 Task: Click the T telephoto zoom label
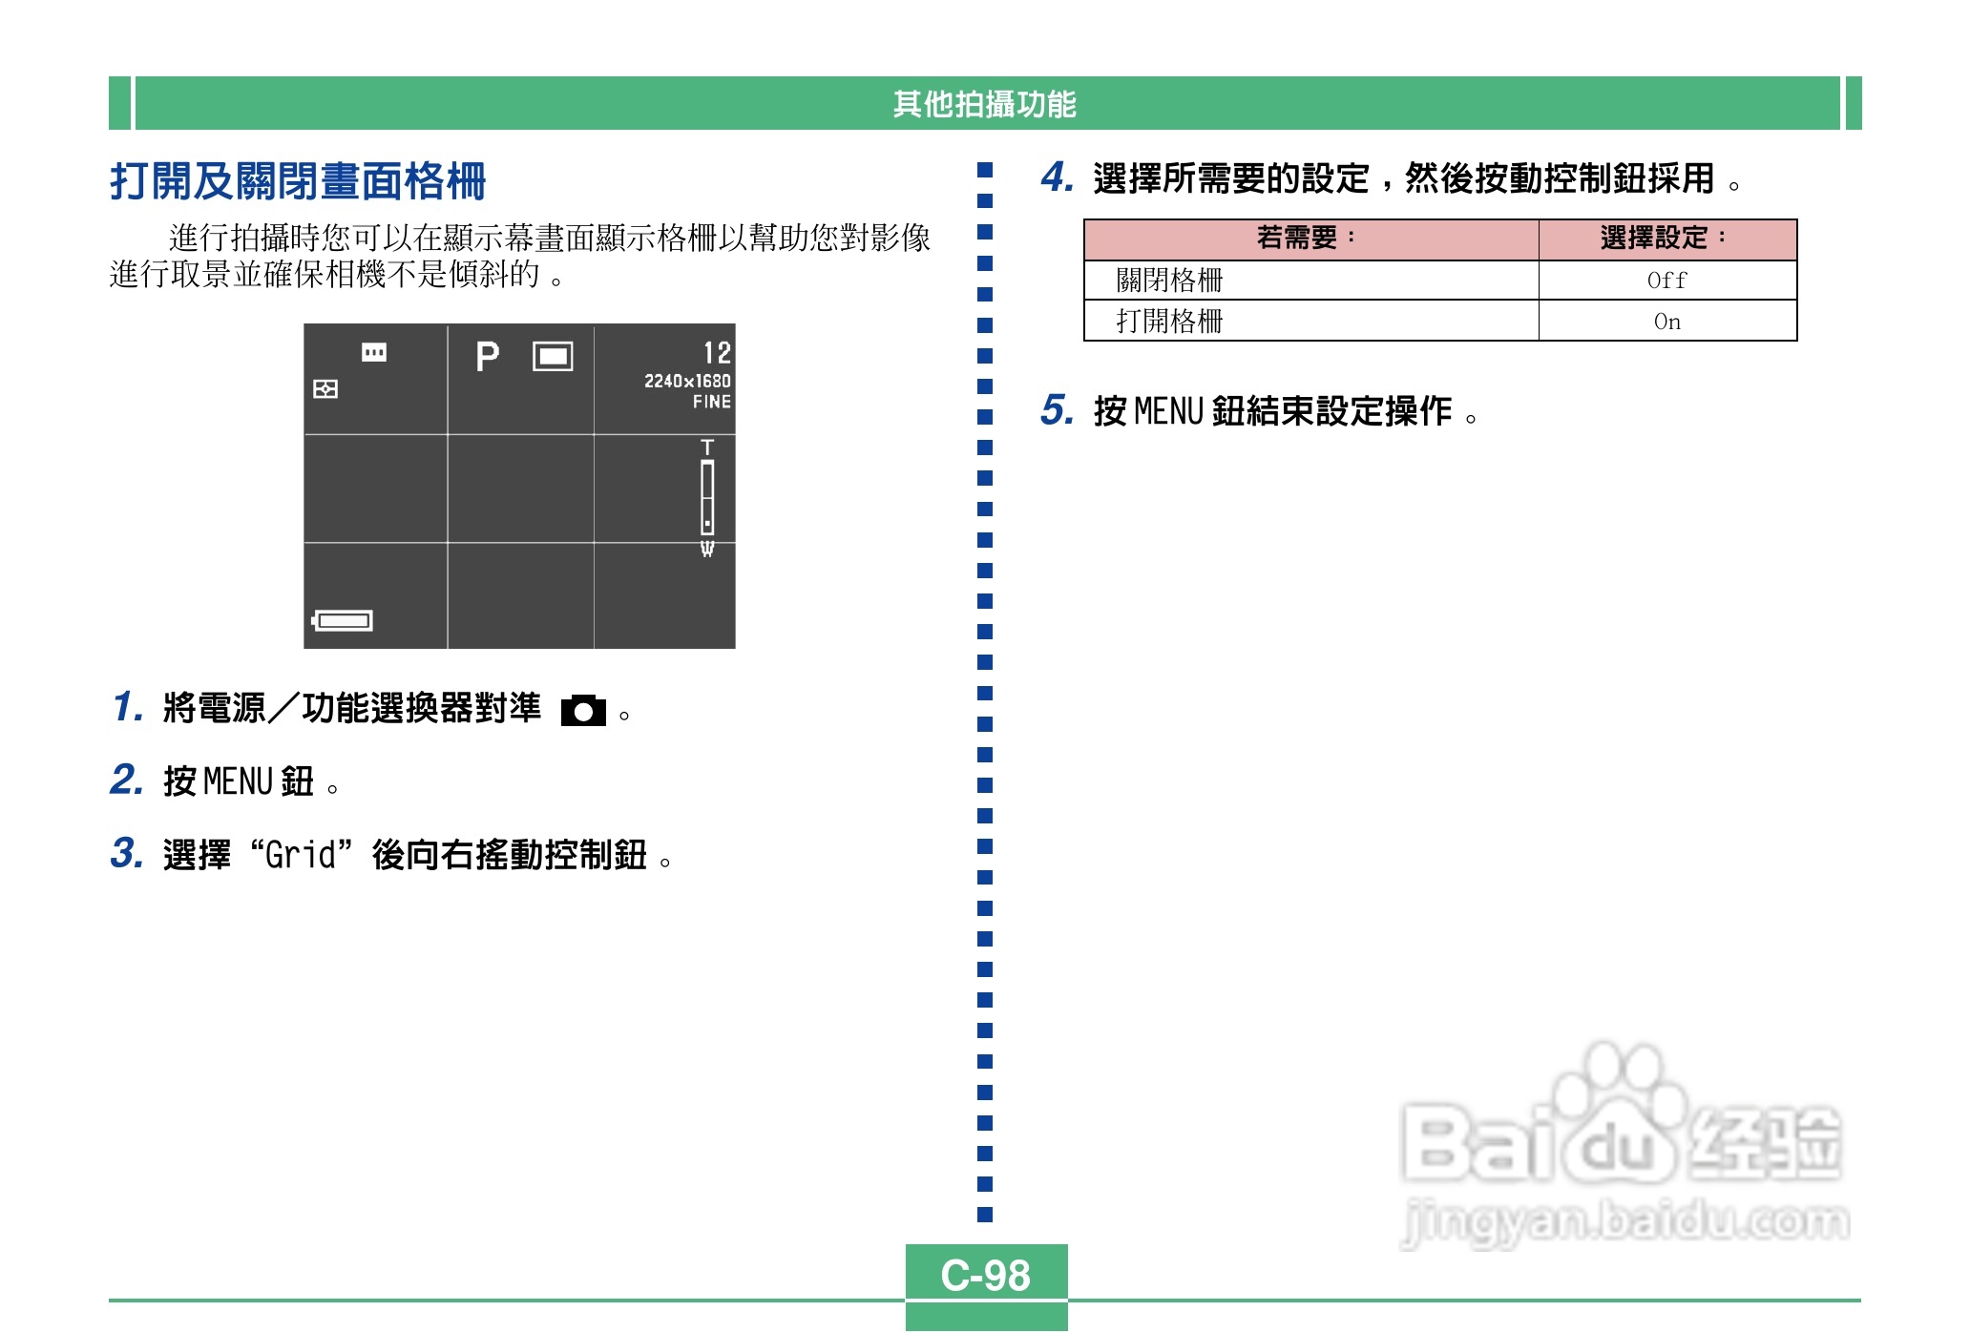(707, 447)
